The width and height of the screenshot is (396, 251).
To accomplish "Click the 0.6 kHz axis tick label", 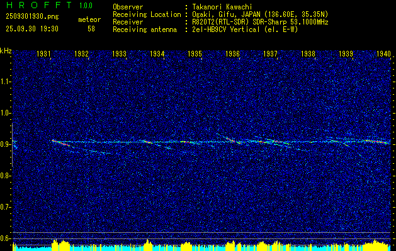I will coord(5,238).
